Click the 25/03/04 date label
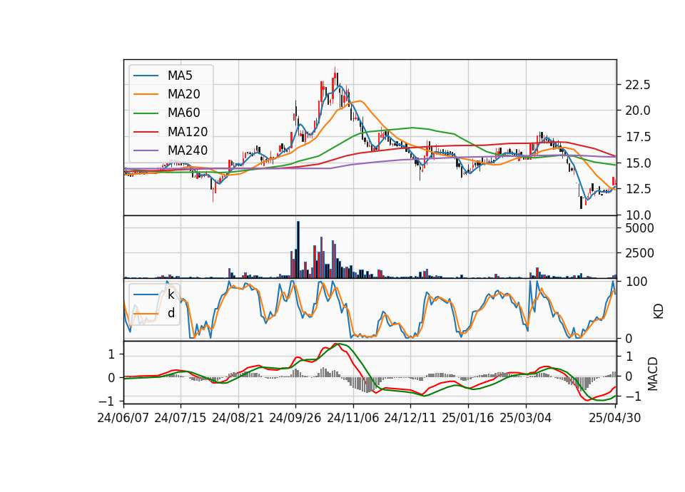This screenshot has width=685, height=492. (x=526, y=418)
